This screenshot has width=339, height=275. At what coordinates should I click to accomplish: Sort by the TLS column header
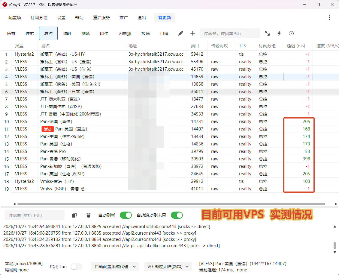click(x=245, y=46)
